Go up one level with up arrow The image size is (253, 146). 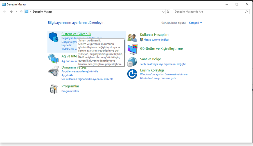pyautogui.click(x=21, y=11)
